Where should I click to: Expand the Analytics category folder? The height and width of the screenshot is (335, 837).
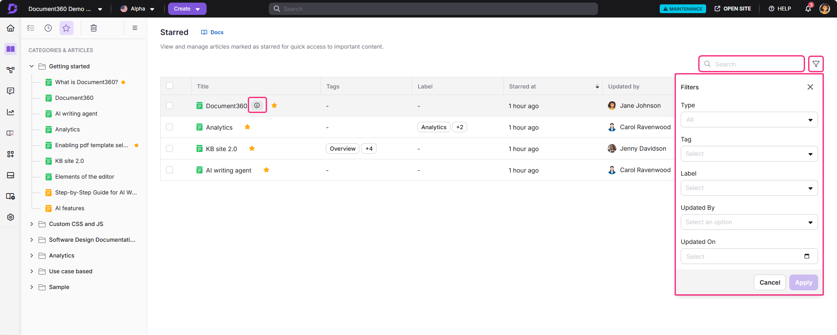coord(32,255)
